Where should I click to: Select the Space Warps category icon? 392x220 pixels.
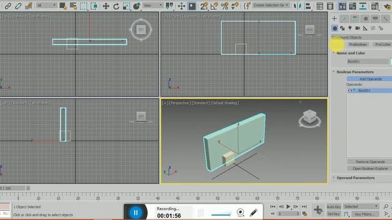[x=373, y=28]
